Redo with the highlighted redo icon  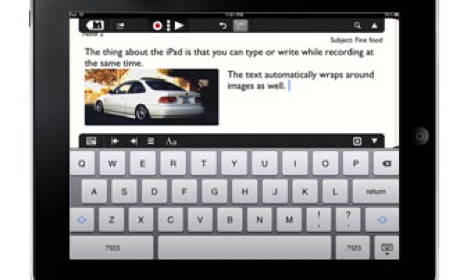point(241,26)
